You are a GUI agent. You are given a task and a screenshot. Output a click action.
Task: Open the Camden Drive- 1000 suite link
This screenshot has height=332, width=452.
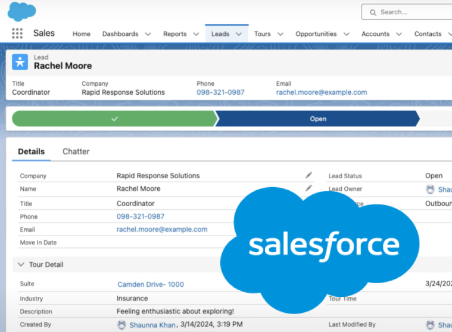tap(151, 284)
